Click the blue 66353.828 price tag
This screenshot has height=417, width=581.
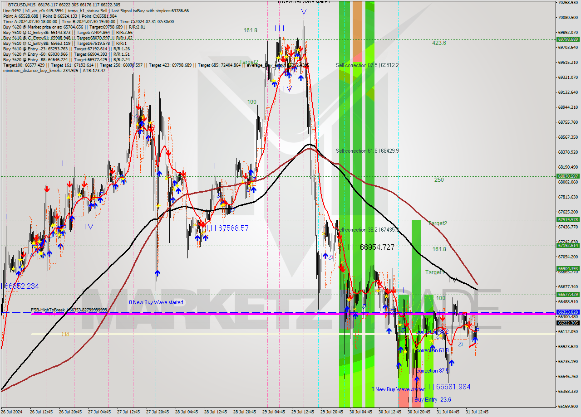coord(567,312)
